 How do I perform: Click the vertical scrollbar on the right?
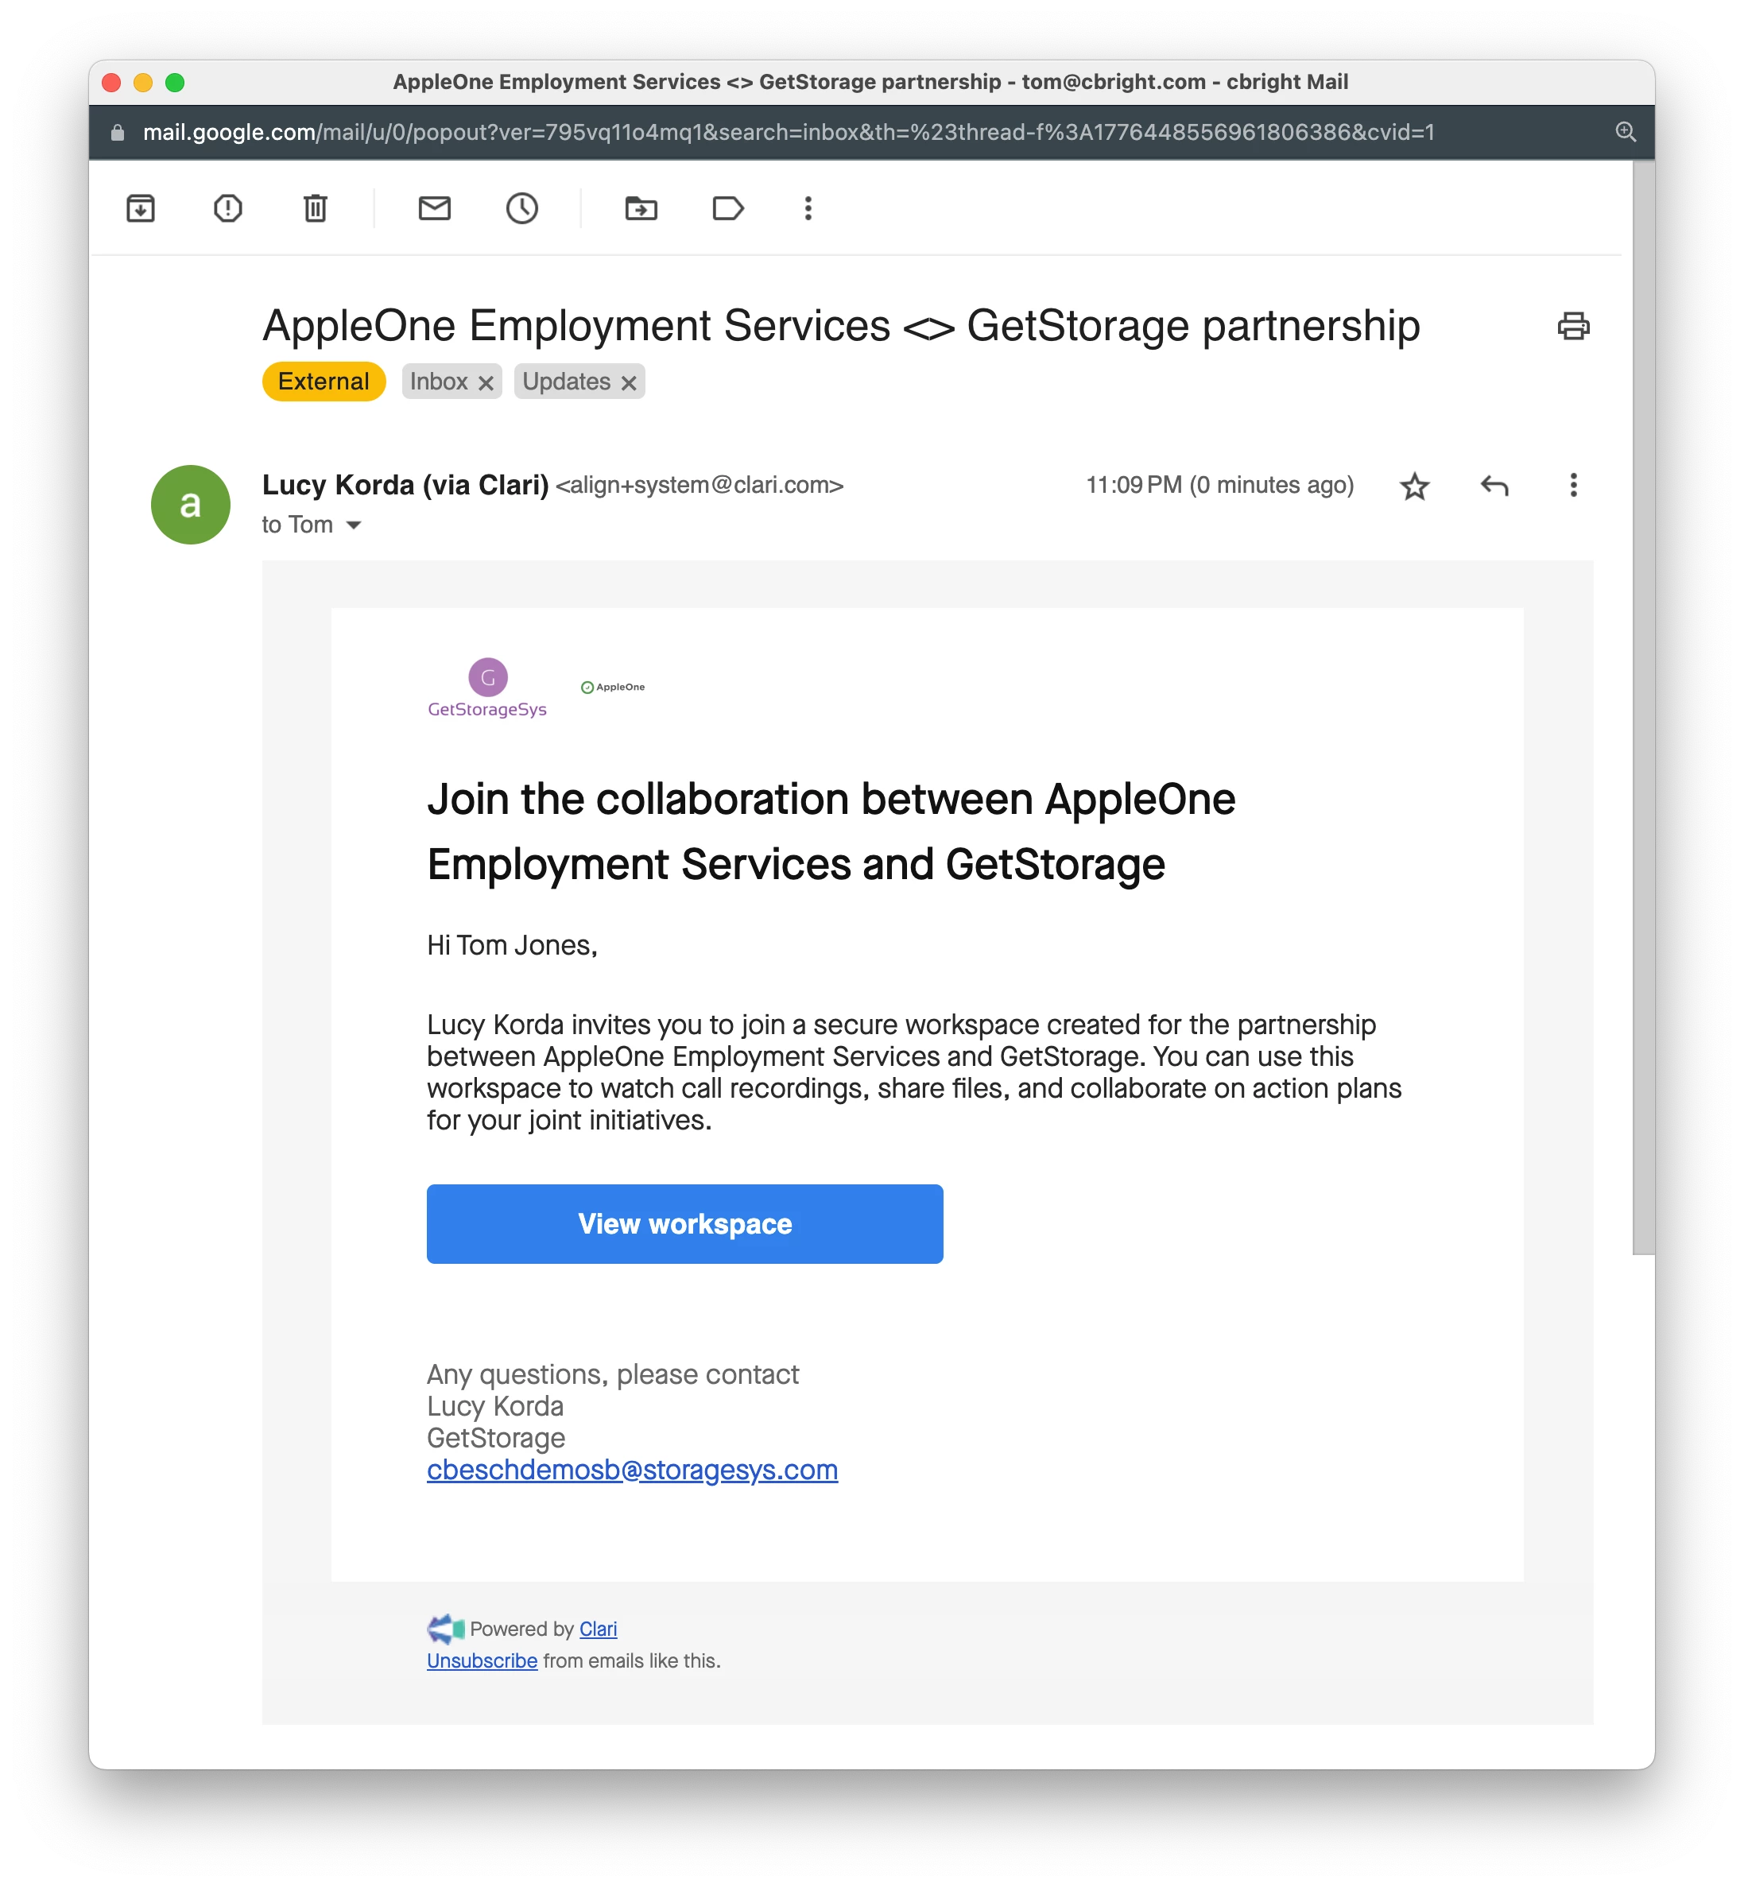tap(1643, 707)
